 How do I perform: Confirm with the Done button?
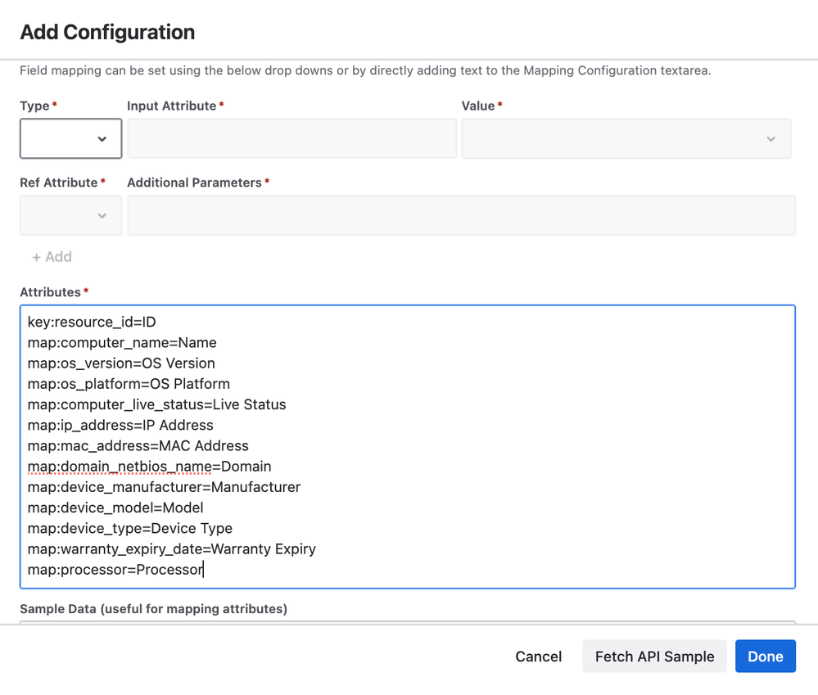[765, 657]
